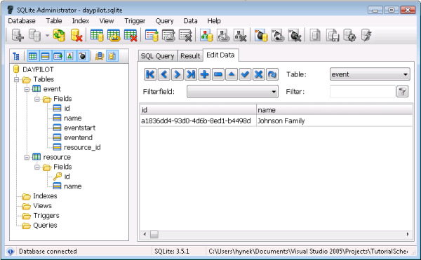Select the resource_id field in tree
Image resolution: width=421 pixels, height=260 pixels.
pyautogui.click(x=82, y=147)
